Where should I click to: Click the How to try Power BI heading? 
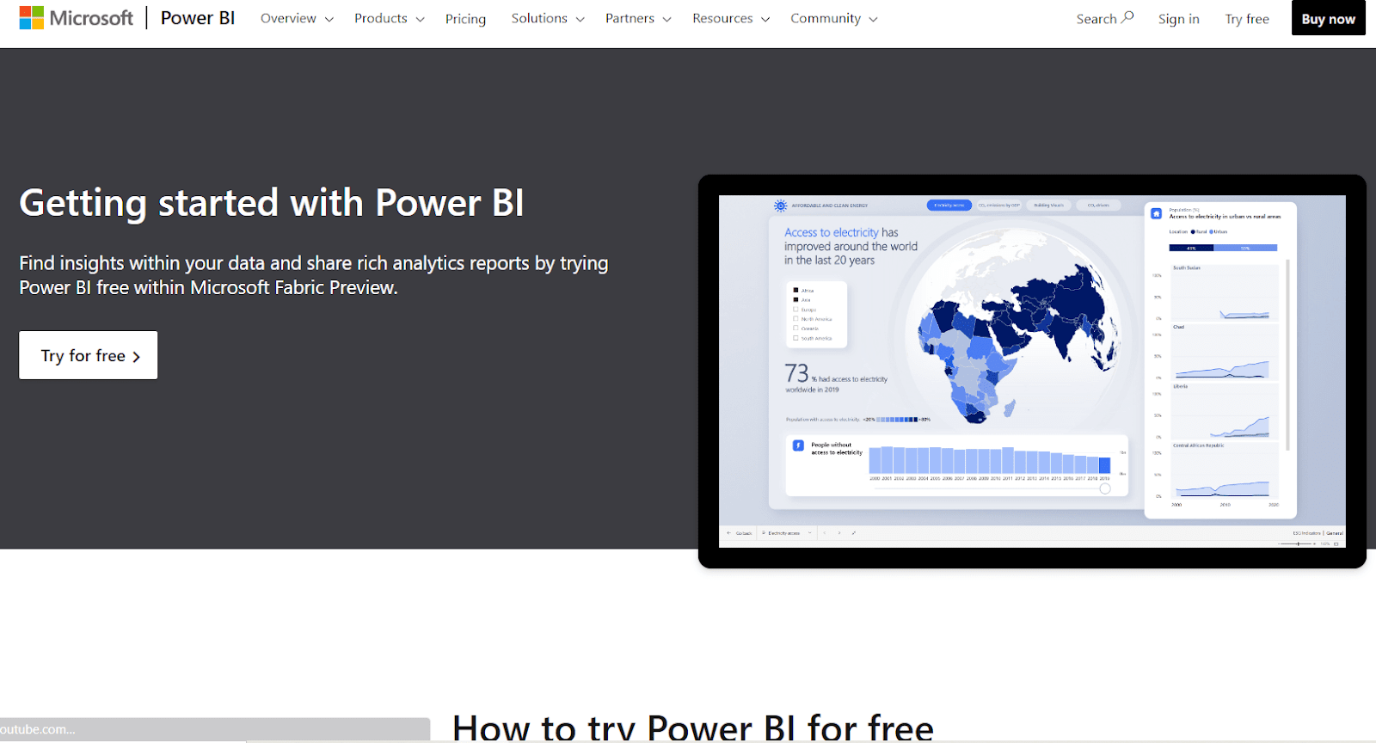click(692, 728)
